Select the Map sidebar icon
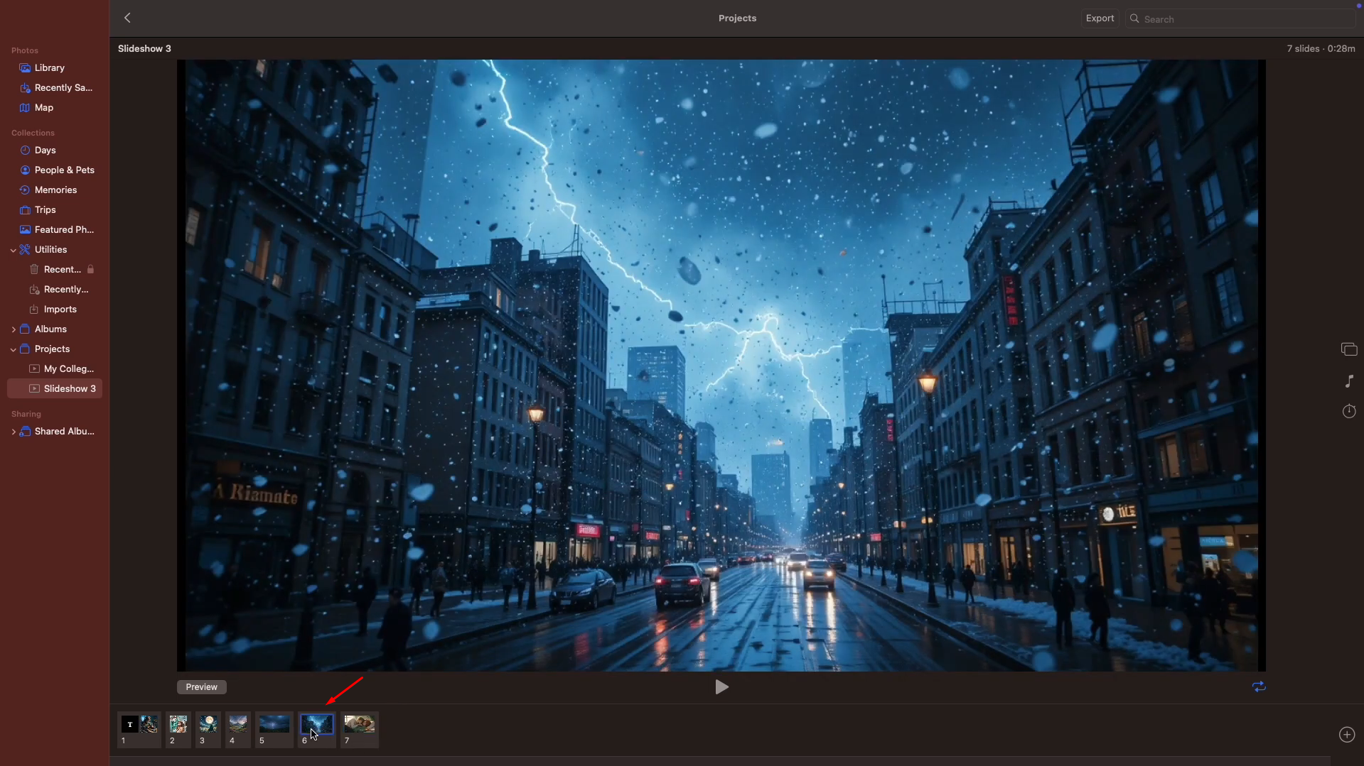The height and width of the screenshot is (766, 1364). pyautogui.click(x=25, y=108)
